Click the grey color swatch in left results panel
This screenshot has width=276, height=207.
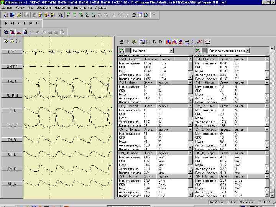click(128, 51)
